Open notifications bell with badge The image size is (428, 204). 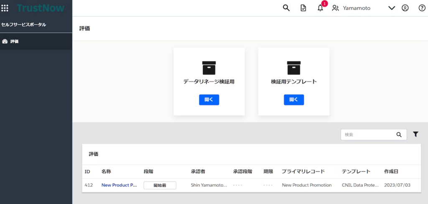[320, 8]
